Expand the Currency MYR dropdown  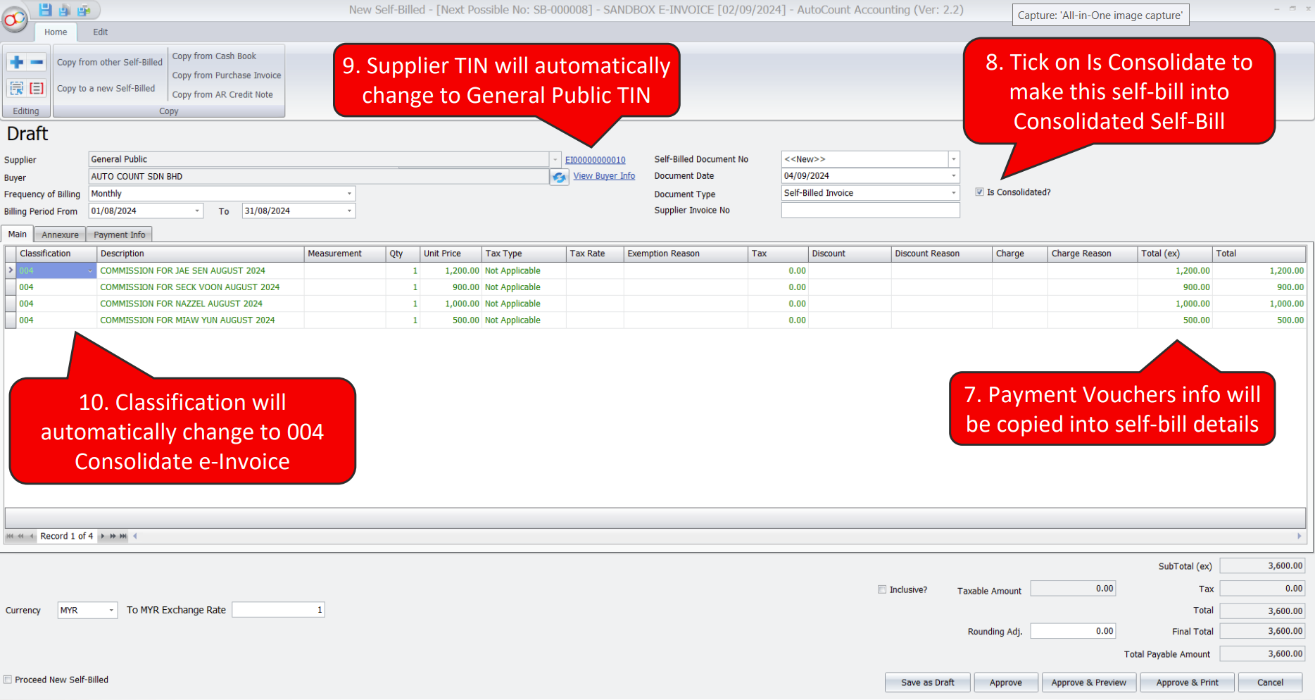(x=111, y=611)
